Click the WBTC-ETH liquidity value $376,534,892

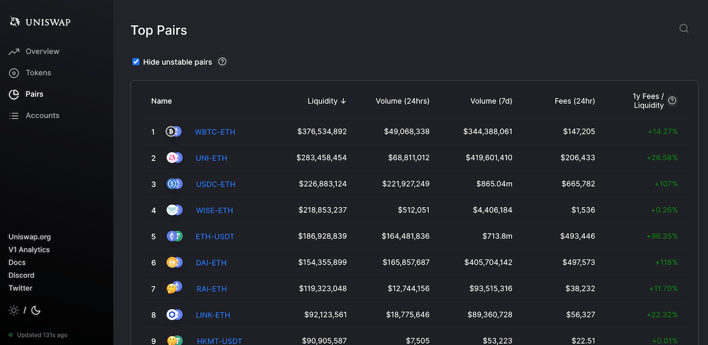[x=322, y=132]
